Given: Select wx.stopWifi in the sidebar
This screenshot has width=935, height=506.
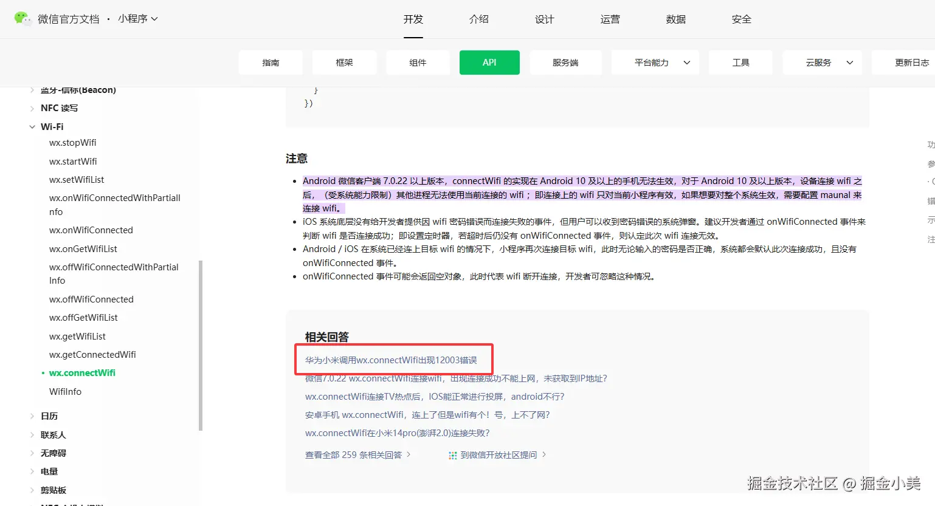Looking at the screenshot, I should pyautogui.click(x=72, y=142).
